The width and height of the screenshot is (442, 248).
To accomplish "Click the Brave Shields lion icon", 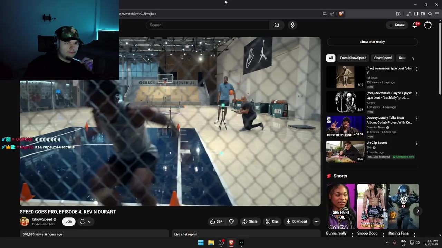I will point(341,14).
